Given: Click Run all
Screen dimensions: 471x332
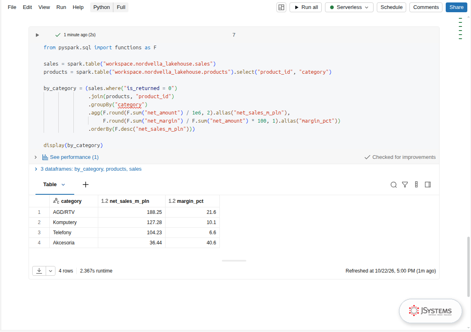Looking at the screenshot, I should [305, 7].
